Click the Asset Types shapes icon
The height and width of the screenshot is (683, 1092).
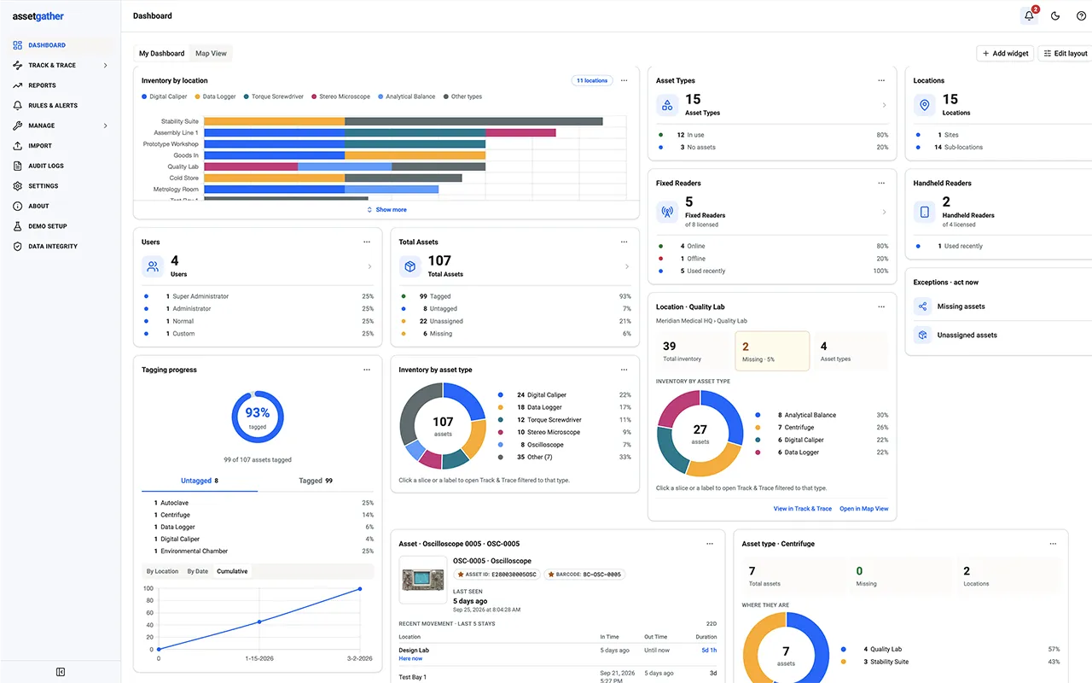click(667, 105)
